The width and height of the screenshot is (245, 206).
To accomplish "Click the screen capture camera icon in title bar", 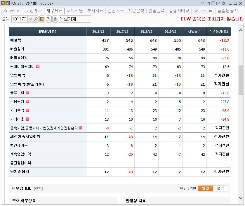I will pos(218,3).
